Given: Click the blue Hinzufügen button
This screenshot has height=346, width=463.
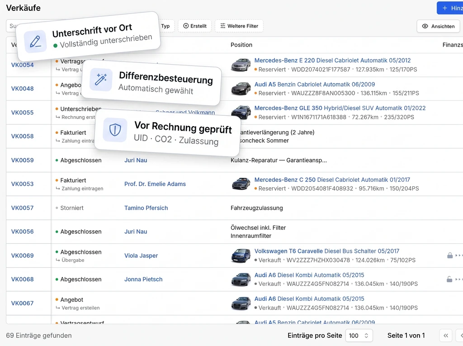Looking at the screenshot, I should pyautogui.click(x=450, y=8).
